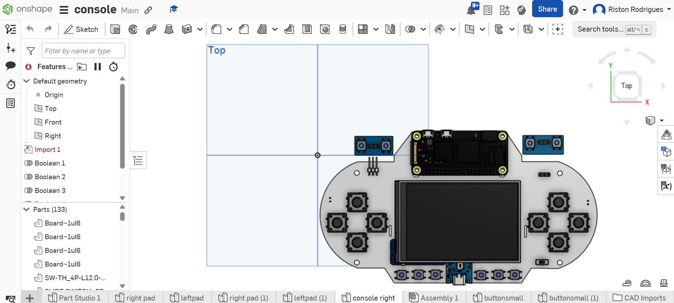Click the Sketch tool button
Viewport: 674px width, 303px height.
(81, 29)
